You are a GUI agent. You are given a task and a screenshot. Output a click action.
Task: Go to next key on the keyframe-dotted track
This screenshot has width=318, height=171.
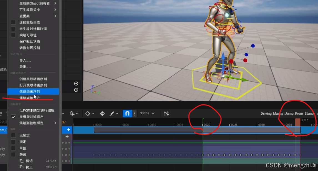tap(69, 155)
